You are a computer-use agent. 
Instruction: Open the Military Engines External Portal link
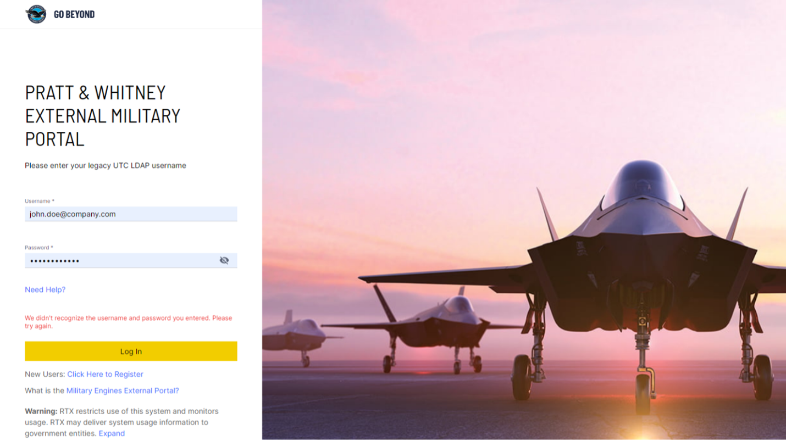click(x=123, y=390)
